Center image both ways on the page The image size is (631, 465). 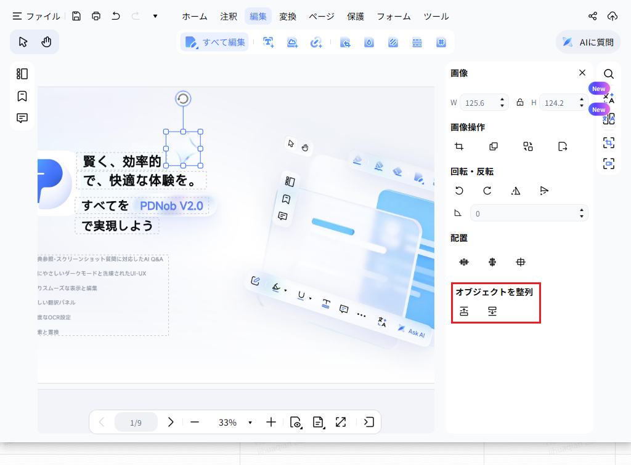pyautogui.click(x=520, y=262)
